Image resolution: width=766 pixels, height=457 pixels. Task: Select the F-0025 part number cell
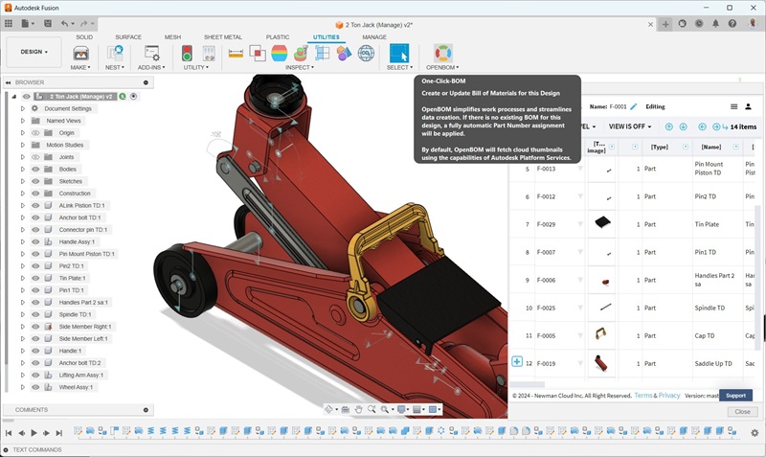559,308
